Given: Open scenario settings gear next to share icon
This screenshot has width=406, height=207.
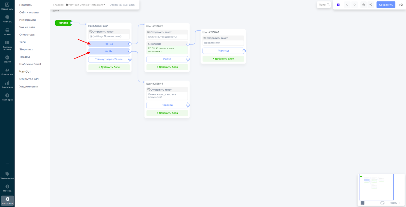Looking at the screenshot, I should pyautogui.click(x=363, y=5).
